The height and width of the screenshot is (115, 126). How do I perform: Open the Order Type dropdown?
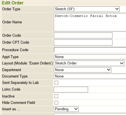coord(87,9)
